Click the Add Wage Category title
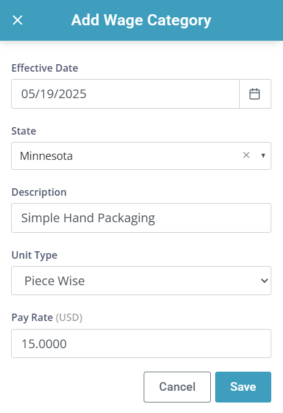The width and height of the screenshot is (283, 413). (141, 20)
